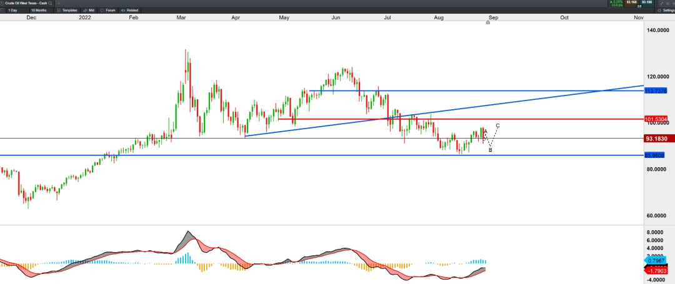The height and width of the screenshot is (284, 675).
Task: Click the 101.5304 red price level label
Action: point(656,119)
